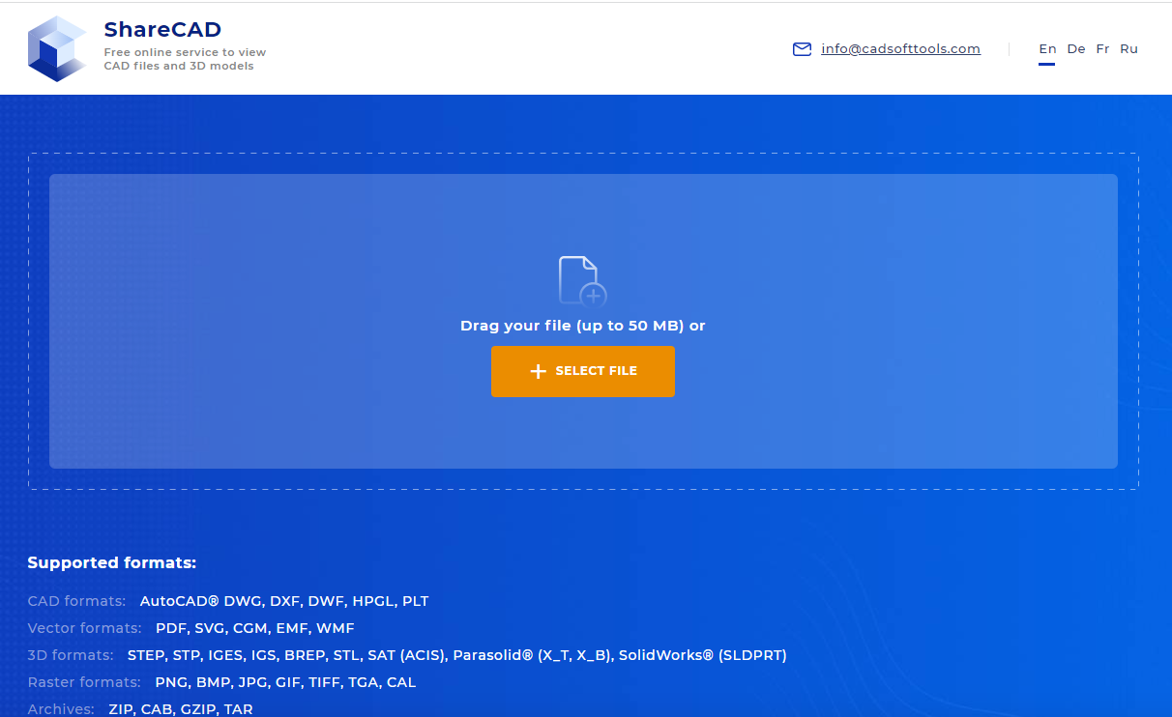Click the ShareCAD title text
This screenshot has width=1172, height=717.
(162, 29)
